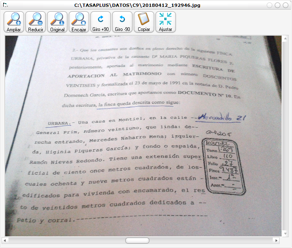292x248 pixels.
Task: Fit image using Encajar button
Action: 79,22
